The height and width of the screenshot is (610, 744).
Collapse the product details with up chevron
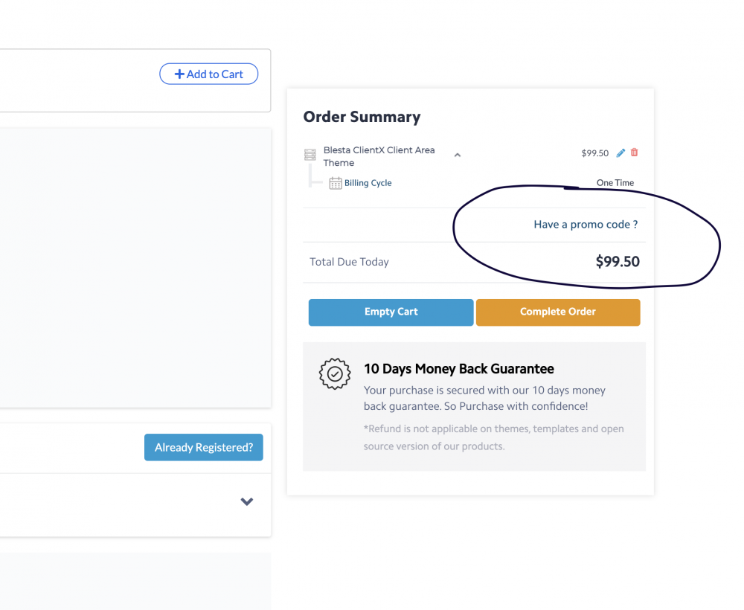pyautogui.click(x=458, y=155)
